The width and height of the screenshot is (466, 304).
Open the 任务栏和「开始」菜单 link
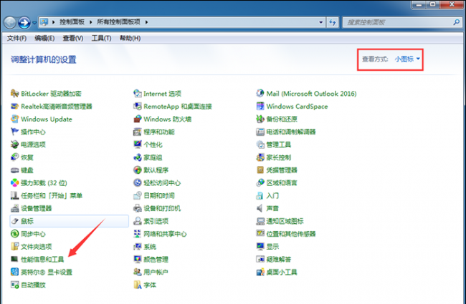pos(52,196)
